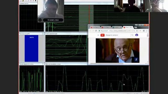Switch to the second YouTube tab

tap(106, 27)
